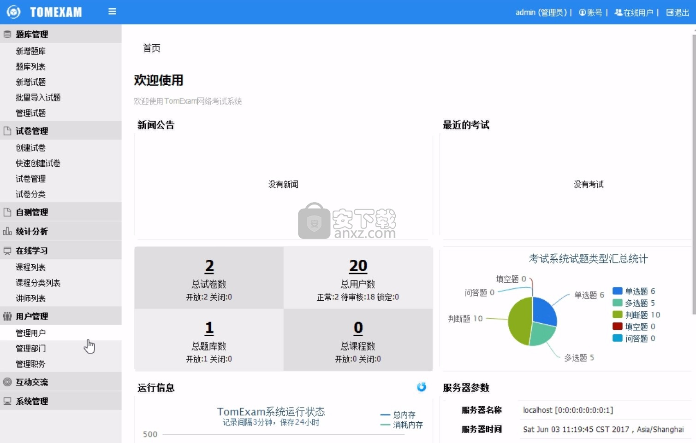Screen dimensions: 696x443
Task: Toggle 总内存 line legend entry
Action: (x=398, y=415)
